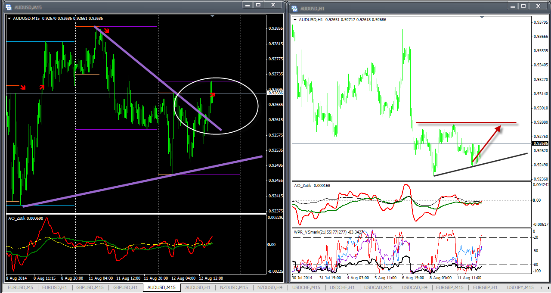Click the 0.92686 current price label in M15 chart
The width and height of the screenshot is (551, 293).
coord(275,93)
